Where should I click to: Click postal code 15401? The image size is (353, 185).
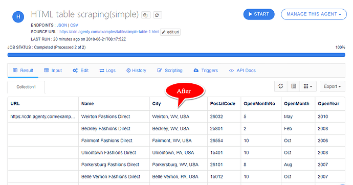(224, 153)
